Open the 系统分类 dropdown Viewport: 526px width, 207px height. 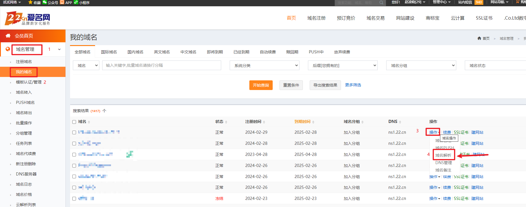point(264,66)
